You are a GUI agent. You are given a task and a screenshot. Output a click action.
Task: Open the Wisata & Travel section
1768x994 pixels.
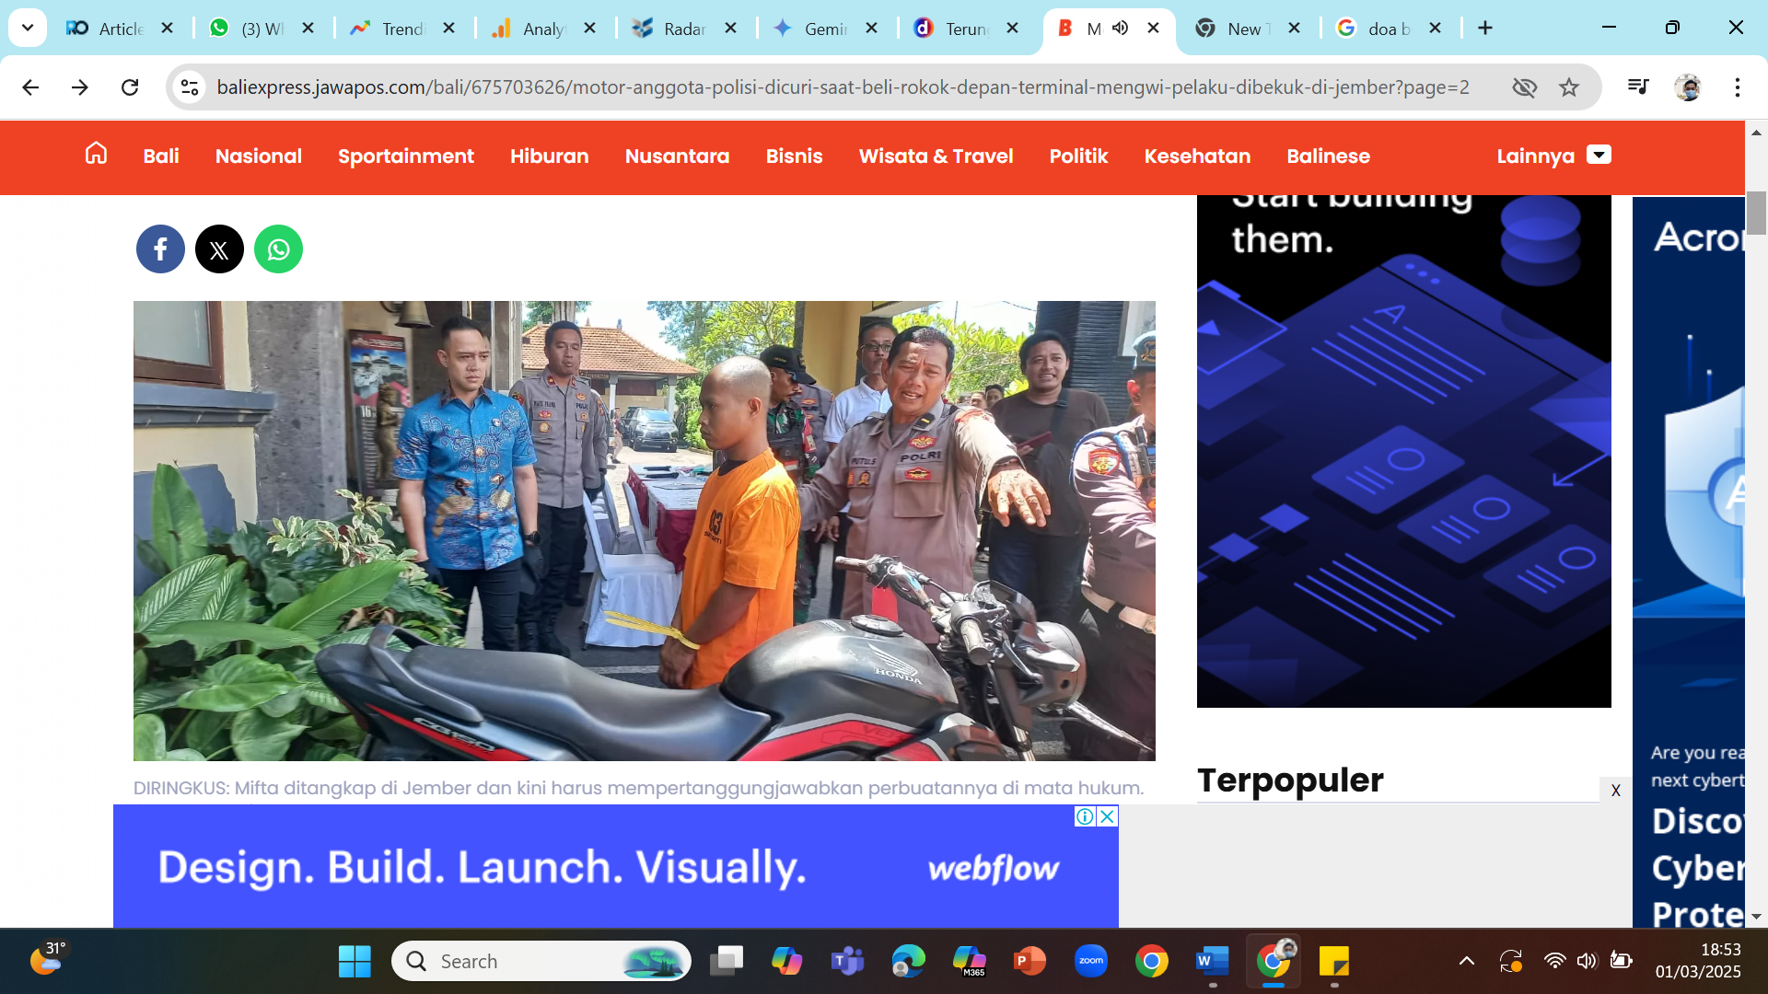click(x=936, y=156)
